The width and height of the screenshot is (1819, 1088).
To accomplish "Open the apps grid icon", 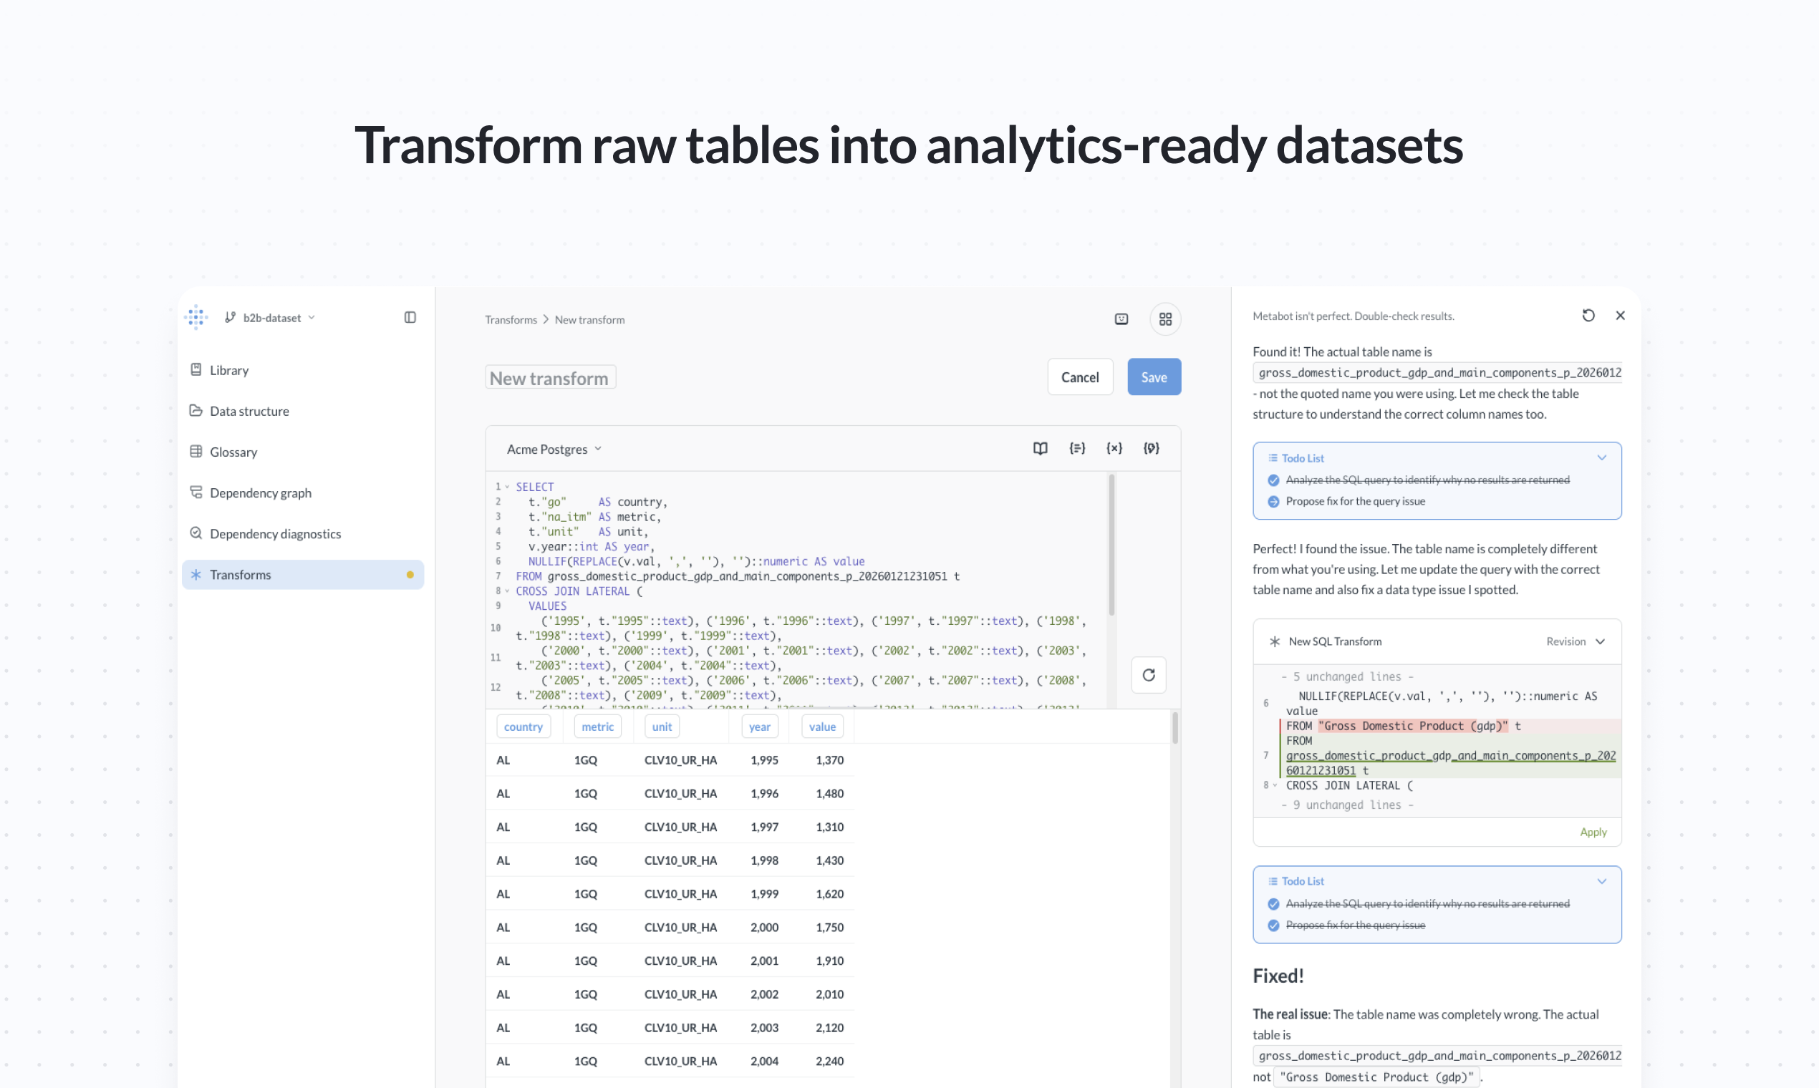I will coord(1164,319).
